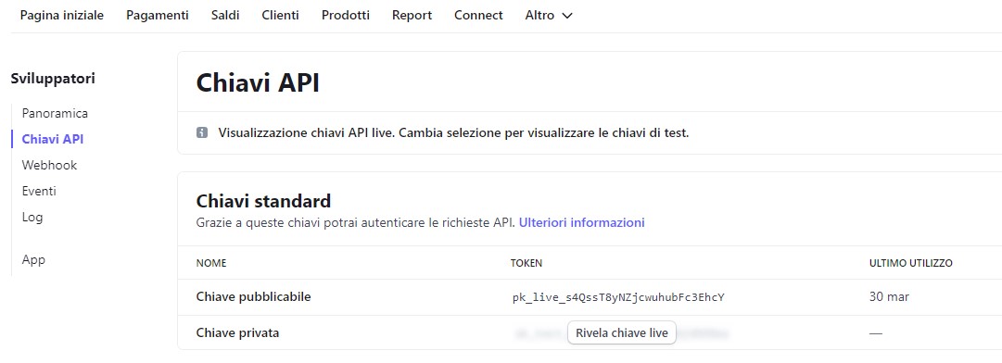Open the Saldi section
The width and height of the screenshot is (1002, 363).
pyautogui.click(x=225, y=16)
